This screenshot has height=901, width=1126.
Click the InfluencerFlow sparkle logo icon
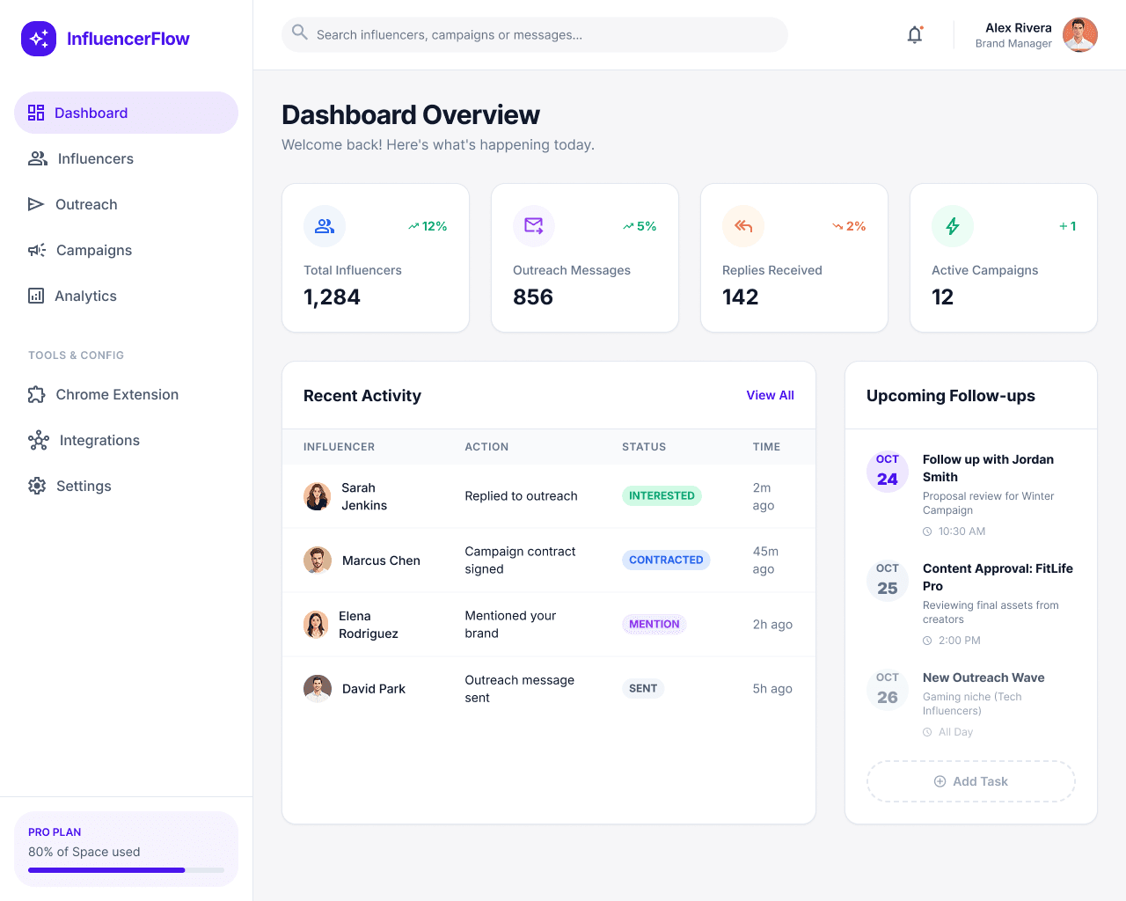(x=38, y=38)
